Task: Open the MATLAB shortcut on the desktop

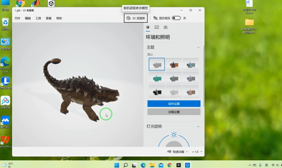Action: tap(36, 3)
